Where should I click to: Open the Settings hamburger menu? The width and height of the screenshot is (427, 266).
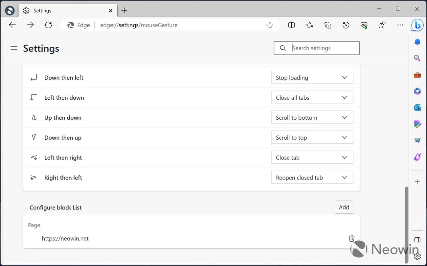[14, 48]
